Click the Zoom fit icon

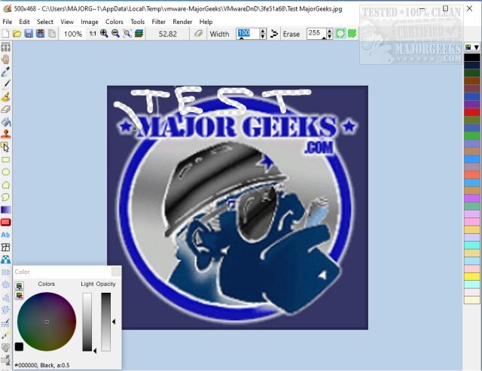point(127,33)
